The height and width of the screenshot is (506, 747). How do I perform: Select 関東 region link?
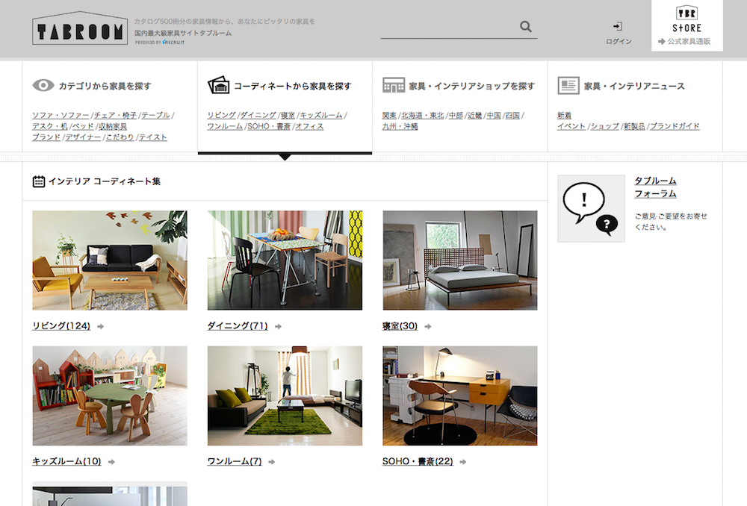pyautogui.click(x=389, y=115)
